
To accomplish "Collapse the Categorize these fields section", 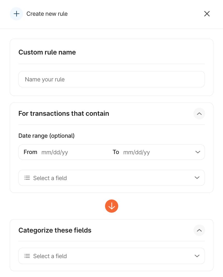I will 199,230.
